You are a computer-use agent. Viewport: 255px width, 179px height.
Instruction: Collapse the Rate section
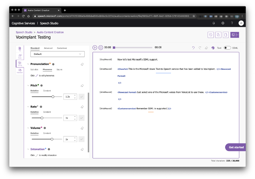28,107
